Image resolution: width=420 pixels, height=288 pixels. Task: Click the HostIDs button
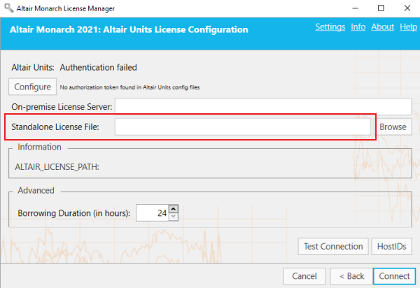[x=391, y=246]
